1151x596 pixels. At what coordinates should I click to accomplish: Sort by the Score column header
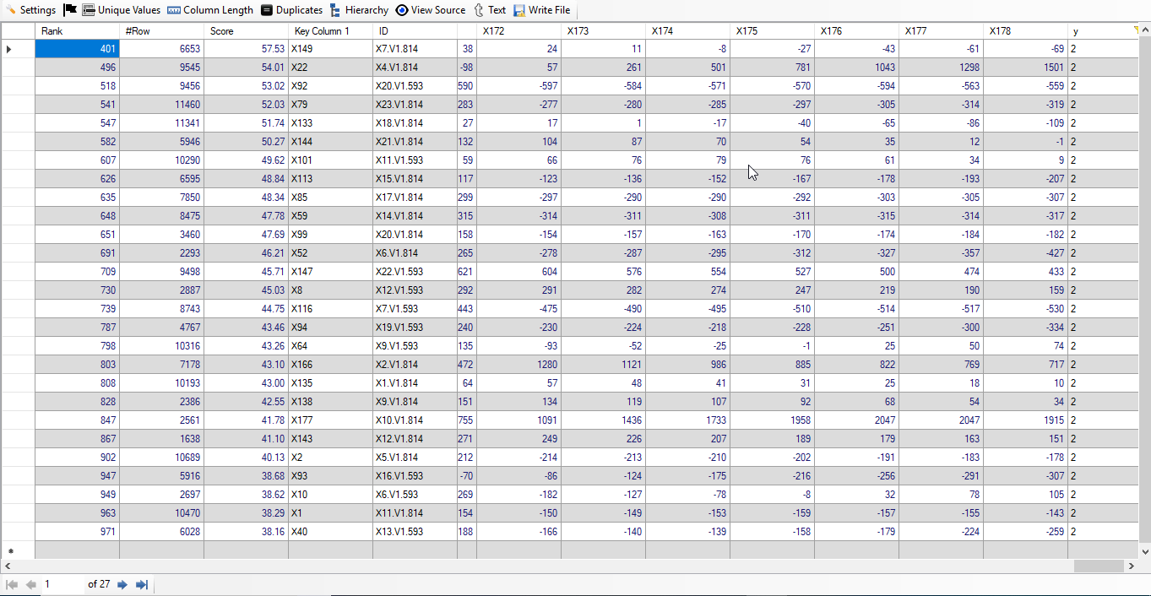click(x=245, y=31)
